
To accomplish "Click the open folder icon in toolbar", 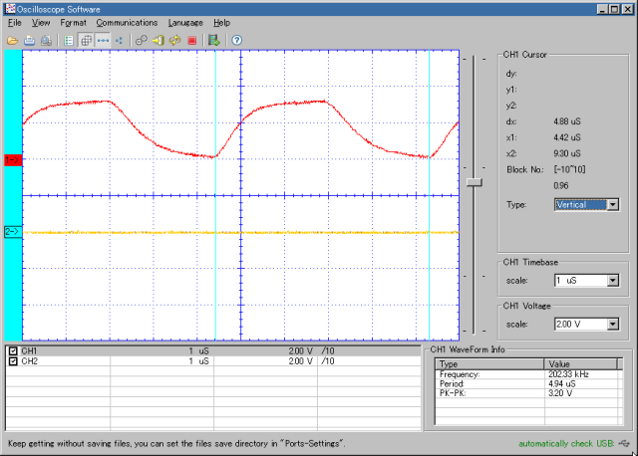I will click(x=12, y=40).
